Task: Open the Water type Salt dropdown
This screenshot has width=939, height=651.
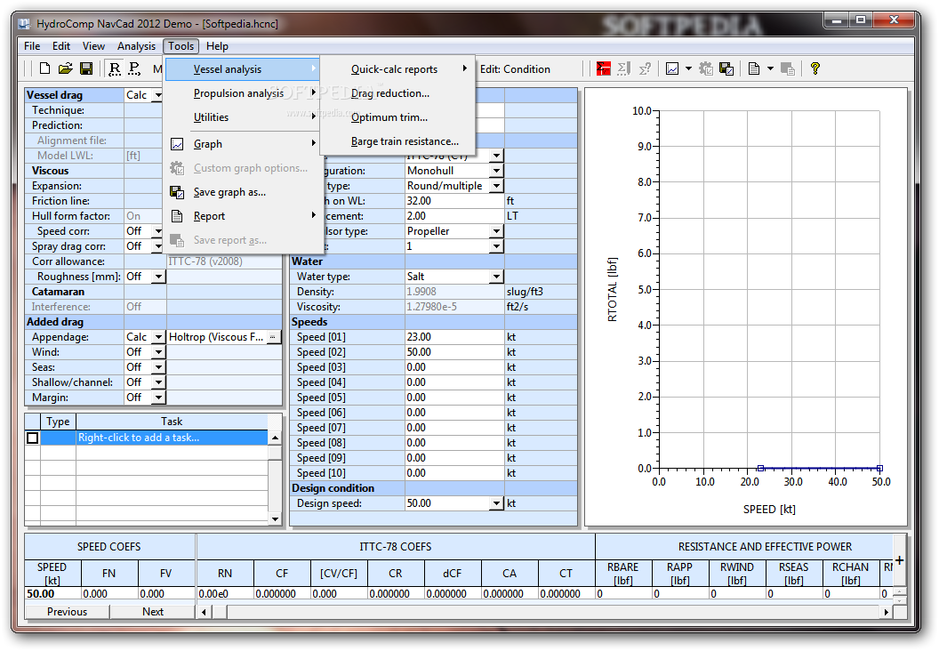Action: click(496, 277)
